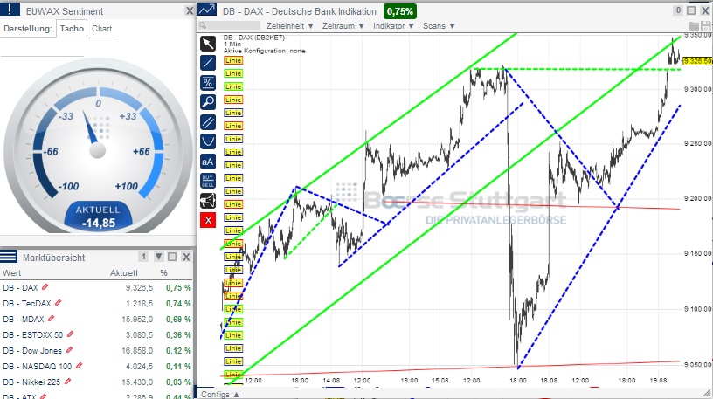Select the DB - MDAX row name
Image resolution: width=713 pixels, height=399 pixels.
click(x=24, y=319)
